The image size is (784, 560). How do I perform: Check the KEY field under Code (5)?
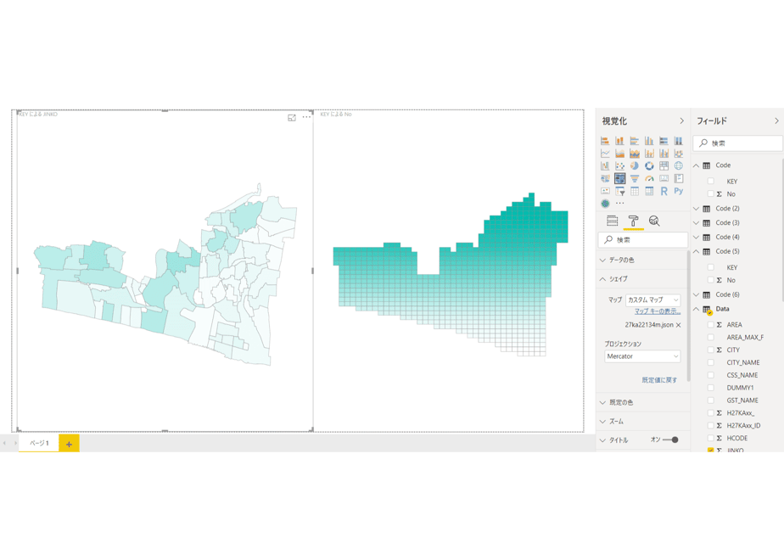710,267
